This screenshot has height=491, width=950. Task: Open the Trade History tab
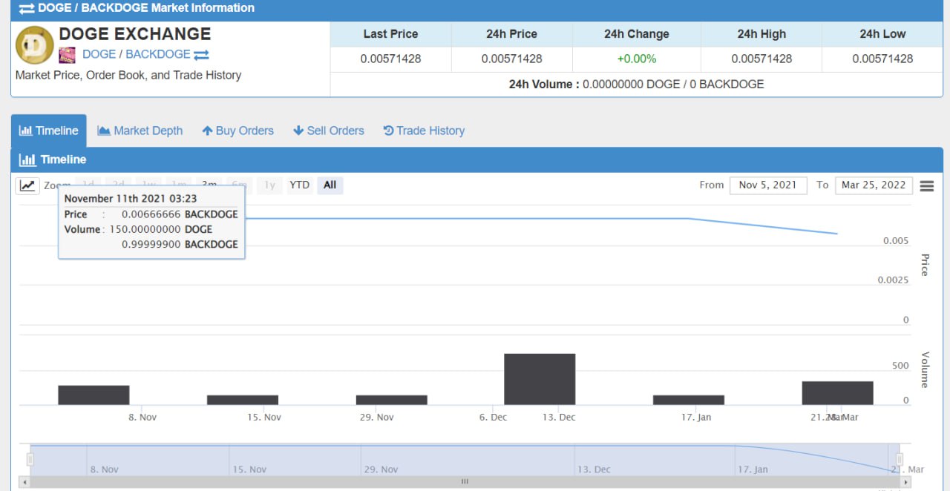(424, 131)
